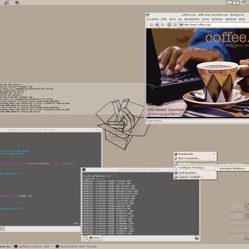This screenshot has height=249, width=249.
Task: Click the coffee.org heading on the webpage
Action: click(227, 38)
